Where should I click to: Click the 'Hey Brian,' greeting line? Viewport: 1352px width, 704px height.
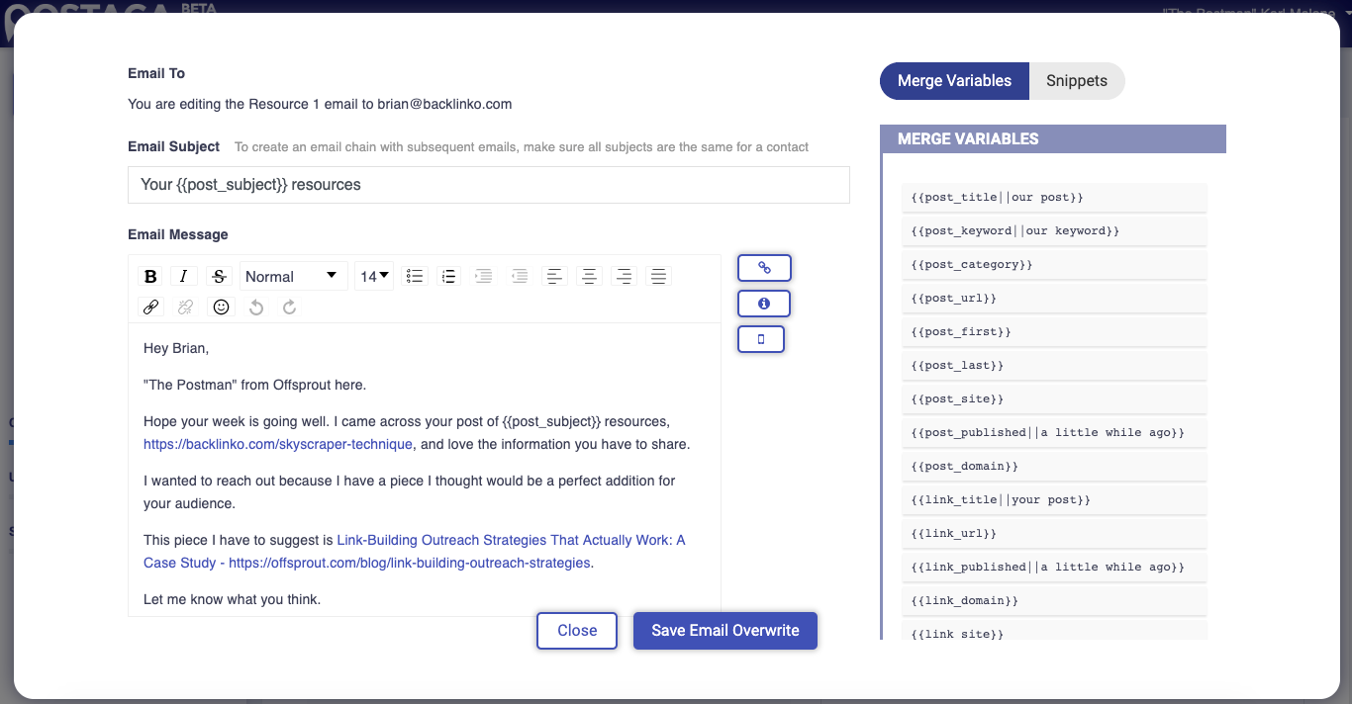point(176,348)
